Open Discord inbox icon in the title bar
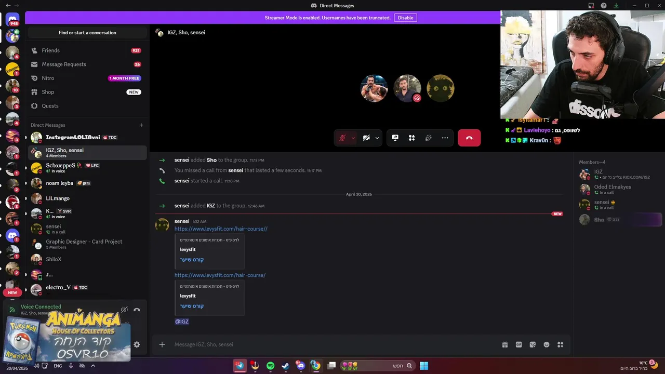 tap(591, 6)
